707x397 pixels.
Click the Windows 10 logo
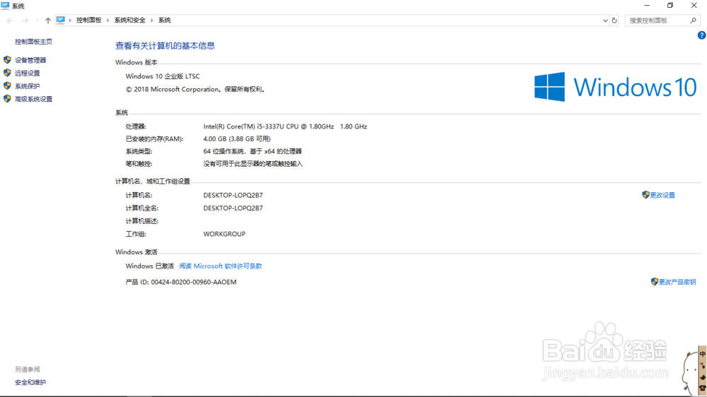(x=616, y=87)
